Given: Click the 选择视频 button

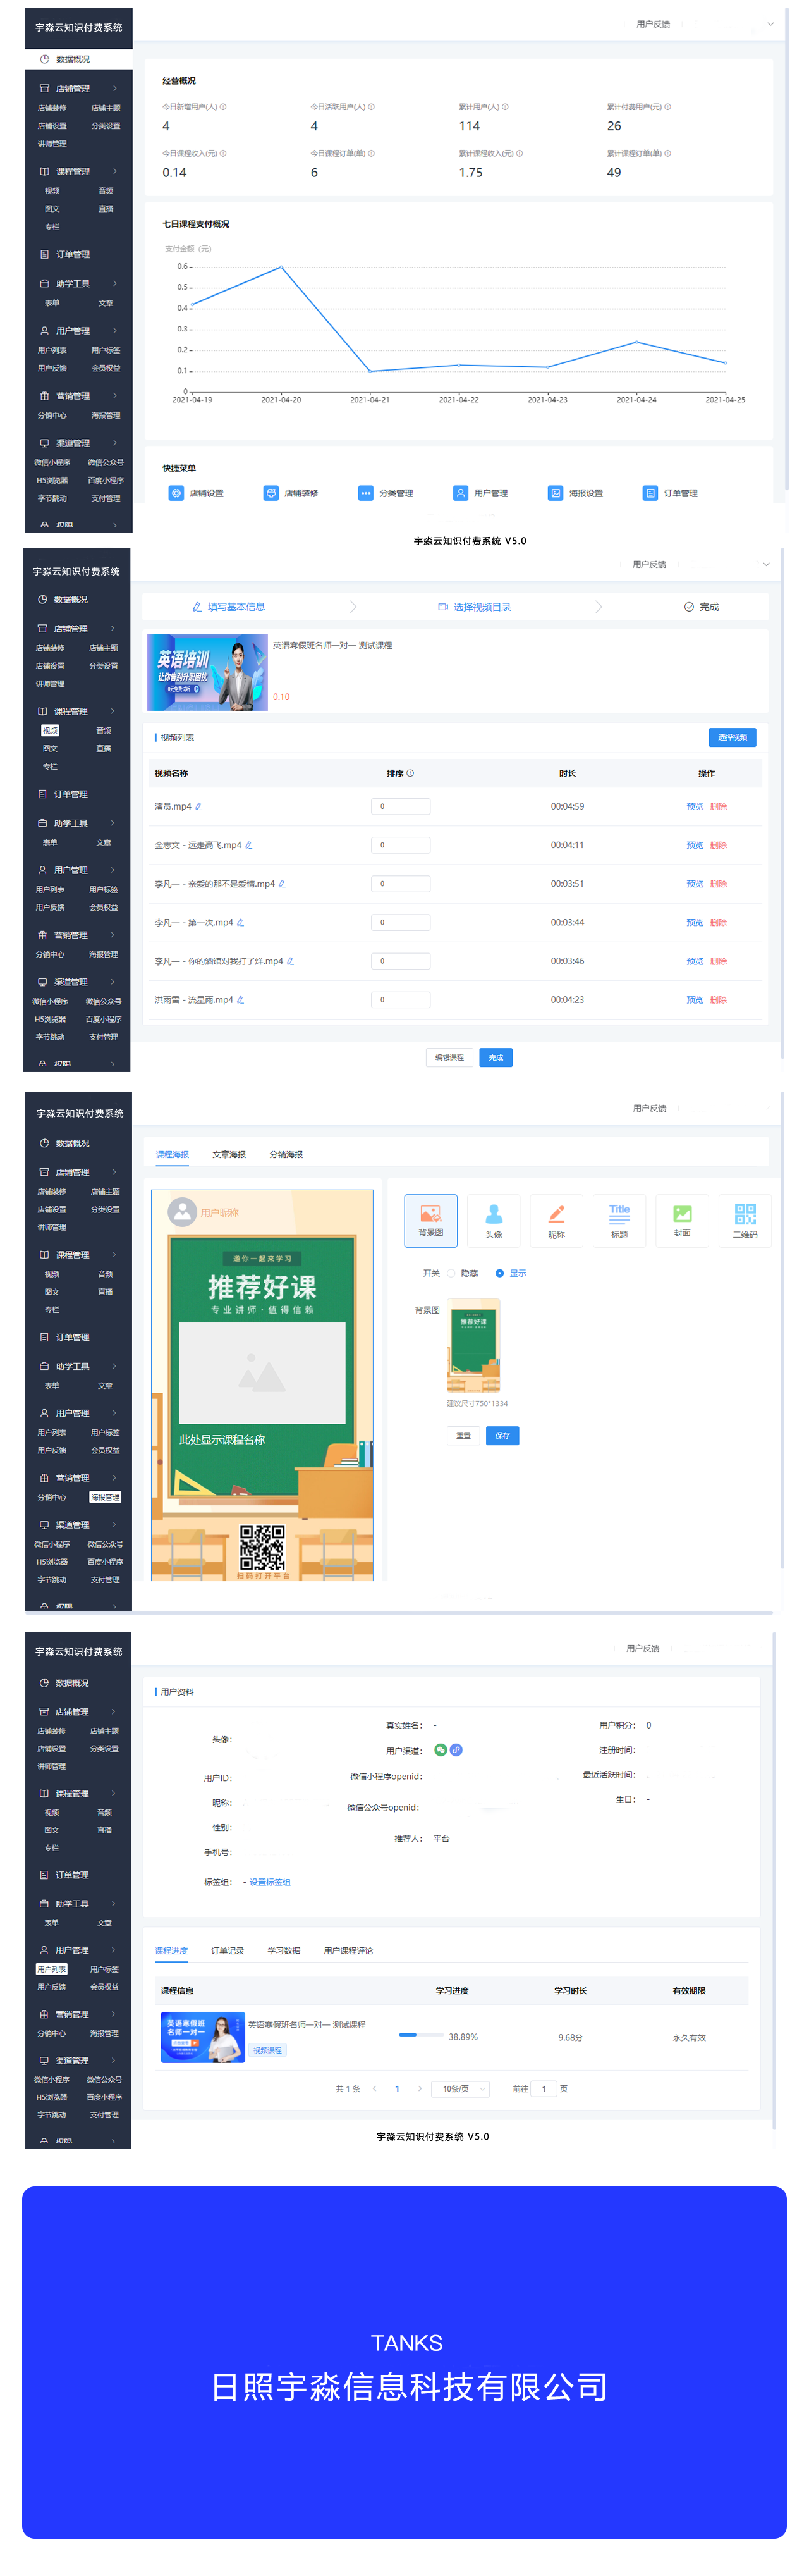Looking at the screenshot, I should 732,737.
